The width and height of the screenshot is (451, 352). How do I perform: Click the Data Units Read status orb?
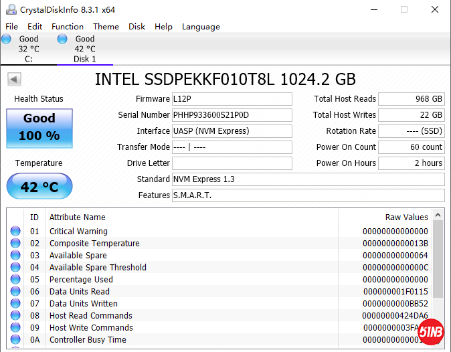(15, 292)
